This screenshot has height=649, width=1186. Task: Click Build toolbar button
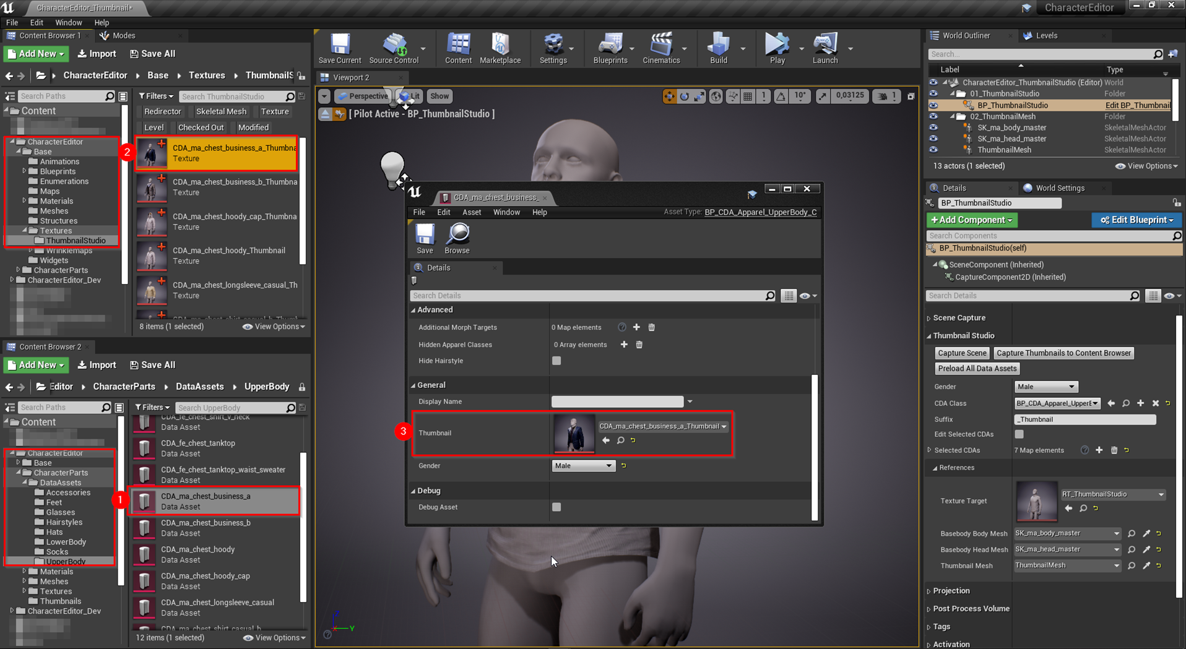tap(719, 48)
